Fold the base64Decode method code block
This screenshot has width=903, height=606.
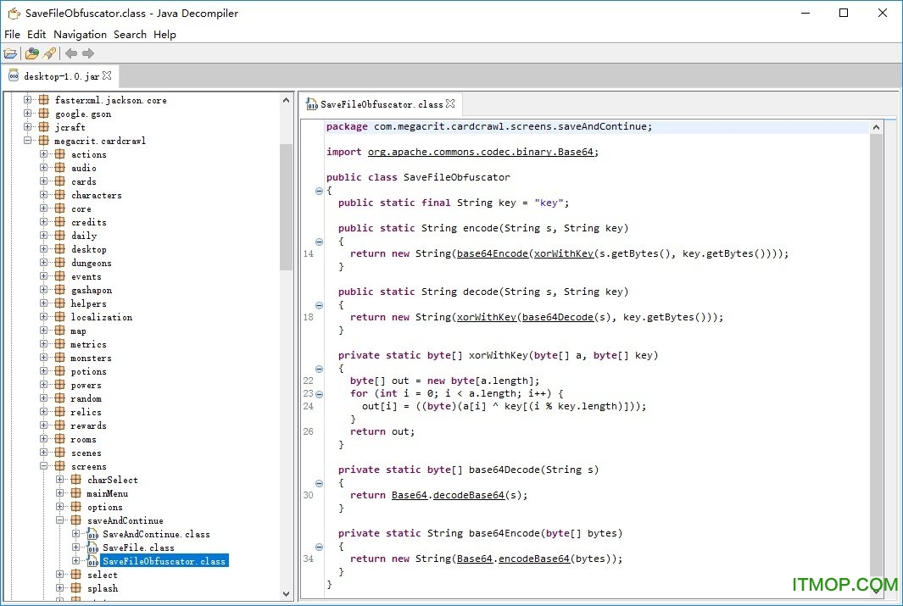319,483
